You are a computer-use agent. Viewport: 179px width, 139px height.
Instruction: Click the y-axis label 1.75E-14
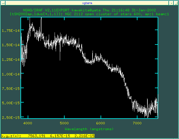coord(11,30)
